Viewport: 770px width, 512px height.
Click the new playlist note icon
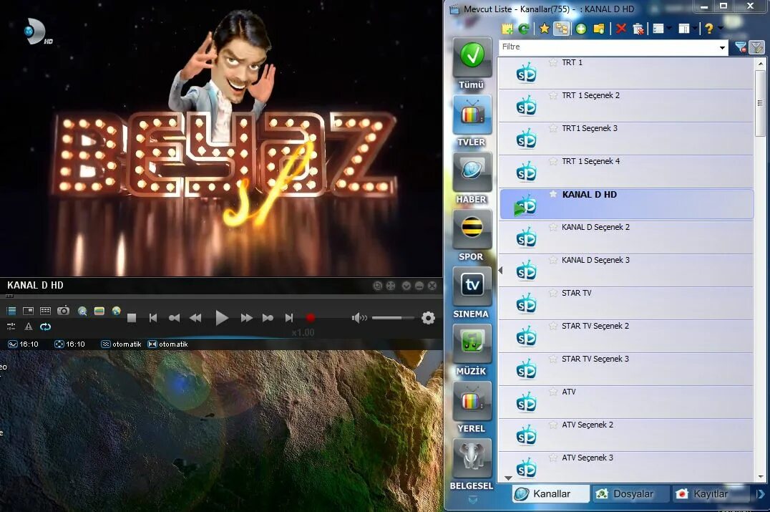(x=507, y=29)
